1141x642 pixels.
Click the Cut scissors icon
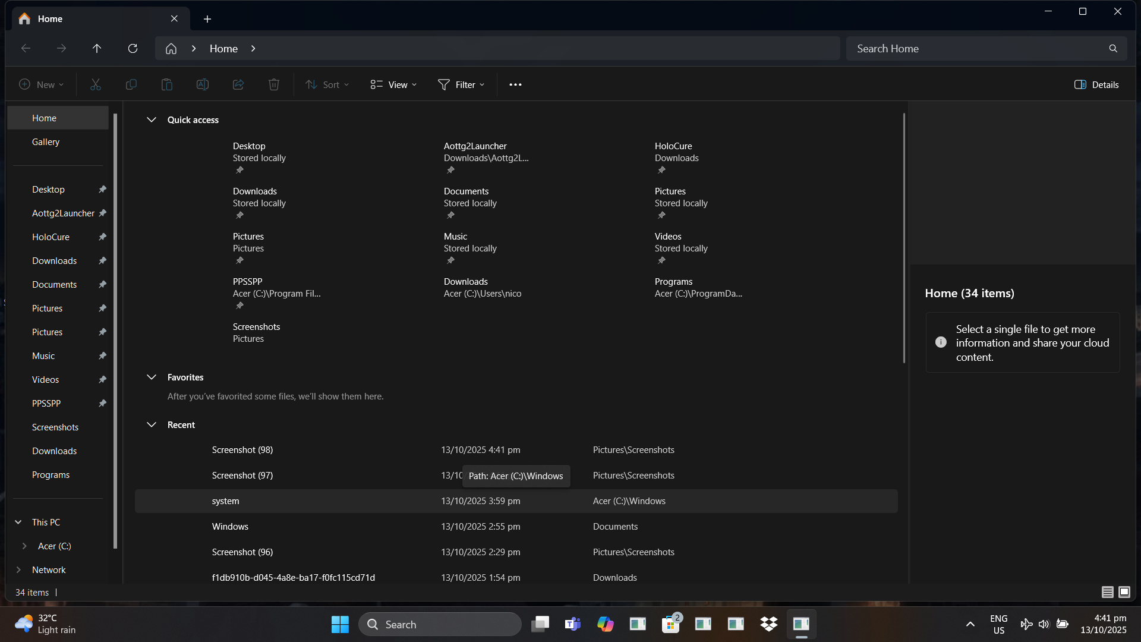[x=96, y=84]
